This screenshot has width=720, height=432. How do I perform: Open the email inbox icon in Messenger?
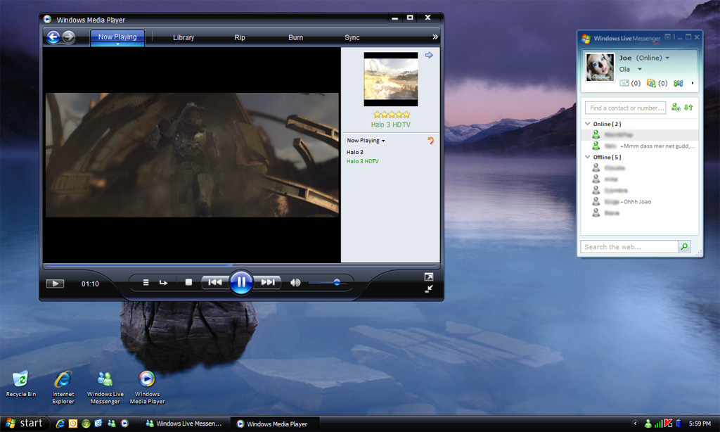point(624,83)
